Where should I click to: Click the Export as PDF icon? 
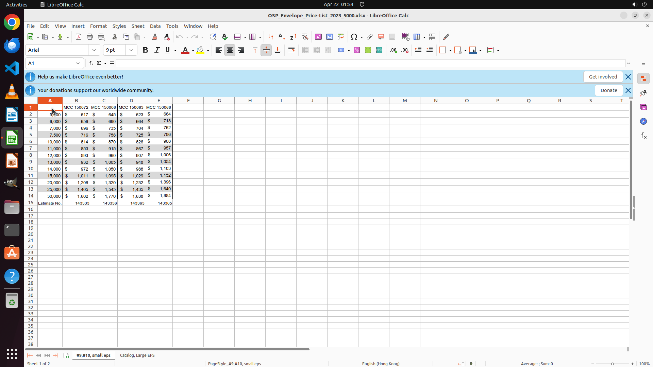79,37
